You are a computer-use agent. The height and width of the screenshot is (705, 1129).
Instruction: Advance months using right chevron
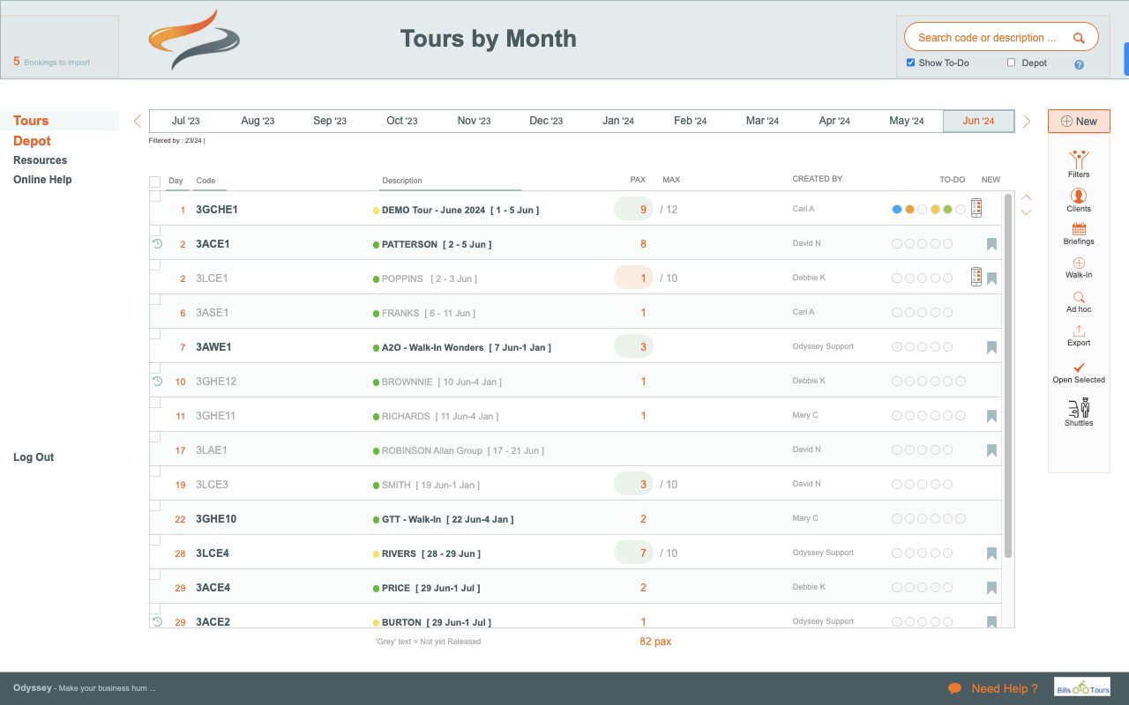click(x=1027, y=122)
